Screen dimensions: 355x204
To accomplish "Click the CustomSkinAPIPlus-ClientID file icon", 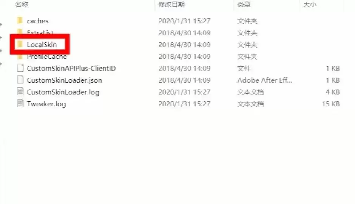I will [20, 68].
